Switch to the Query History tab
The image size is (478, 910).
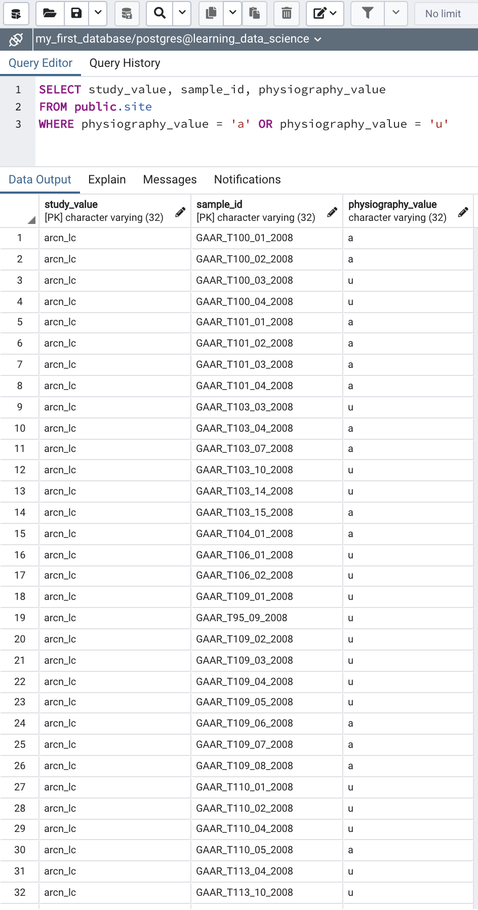tap(125, 63)
